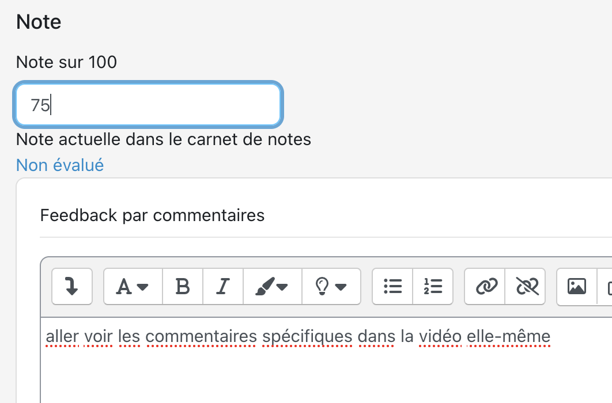Toggle bold formatting in feedback editor

[183, 286]
